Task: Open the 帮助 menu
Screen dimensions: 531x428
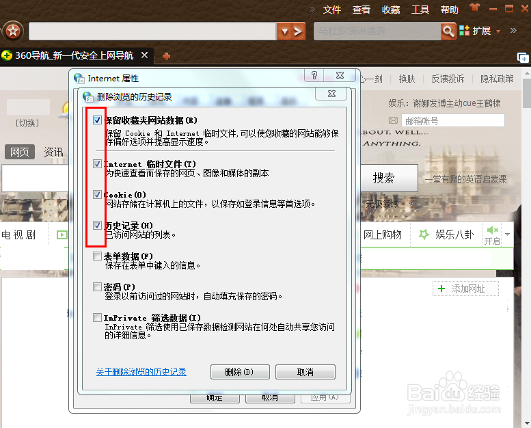Action: tap(450, 10)
